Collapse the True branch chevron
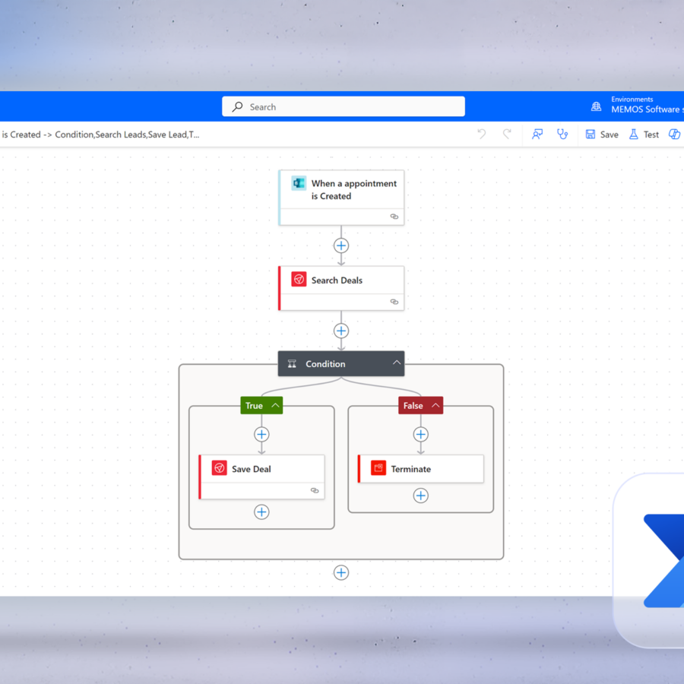The height and width of the screenshot is (684, 684). click(275, 405)
